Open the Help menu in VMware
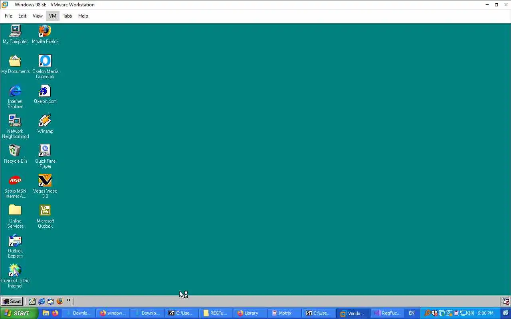This screenshot has width=511, height=319. (x=83, y=16)
